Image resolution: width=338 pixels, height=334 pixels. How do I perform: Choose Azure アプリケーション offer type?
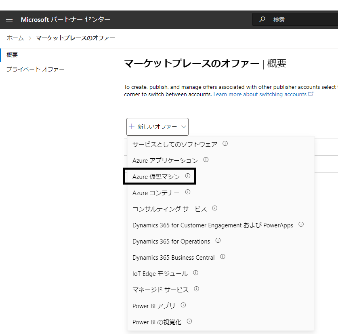pos(165,160)
